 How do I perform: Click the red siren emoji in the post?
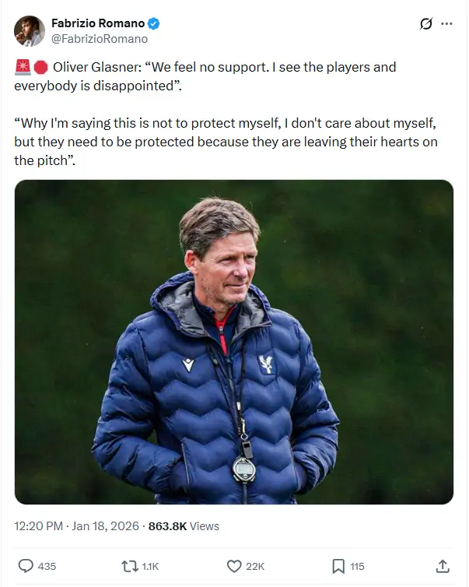pos(23,68)
